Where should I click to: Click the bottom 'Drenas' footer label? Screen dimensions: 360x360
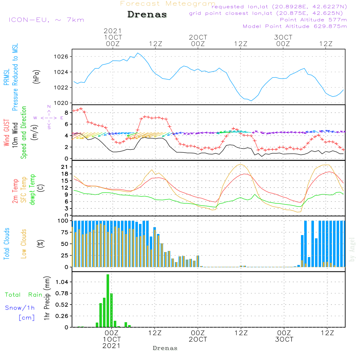tap(165, 348)
